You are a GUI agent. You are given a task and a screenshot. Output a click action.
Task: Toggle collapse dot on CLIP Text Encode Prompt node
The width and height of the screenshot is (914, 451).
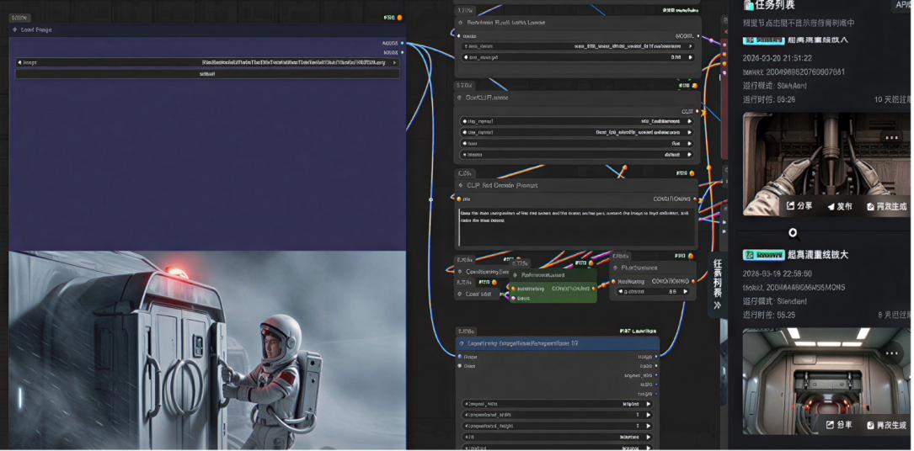tap(460, 185)
